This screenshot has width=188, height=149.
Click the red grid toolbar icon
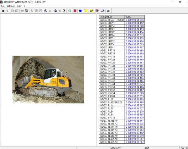tap(75, 11)
